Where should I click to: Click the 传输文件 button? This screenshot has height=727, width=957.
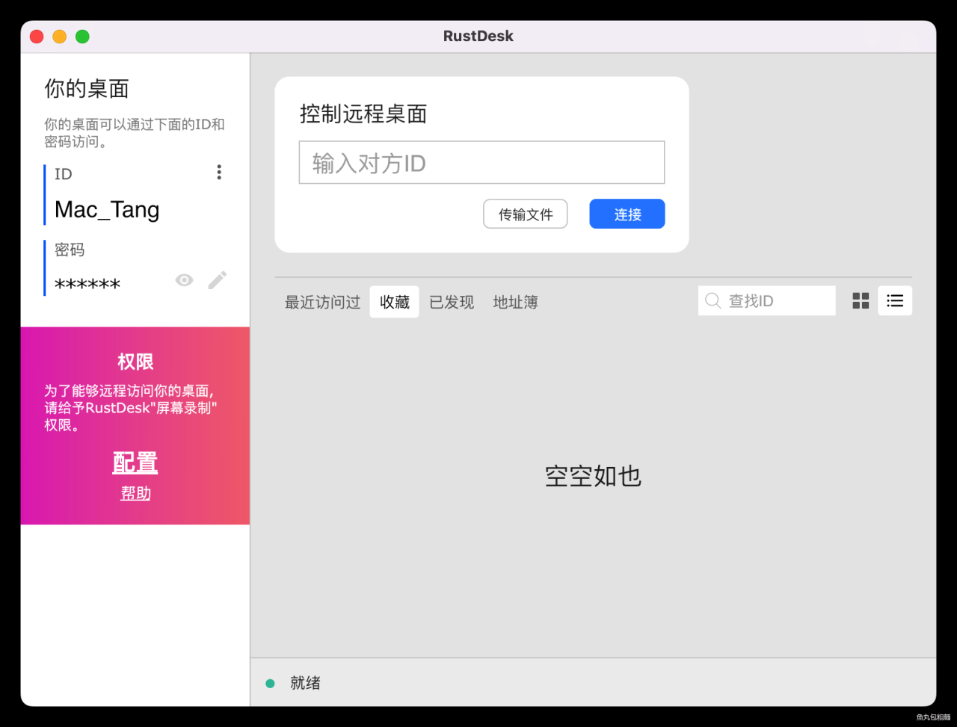tap(525, 214)
